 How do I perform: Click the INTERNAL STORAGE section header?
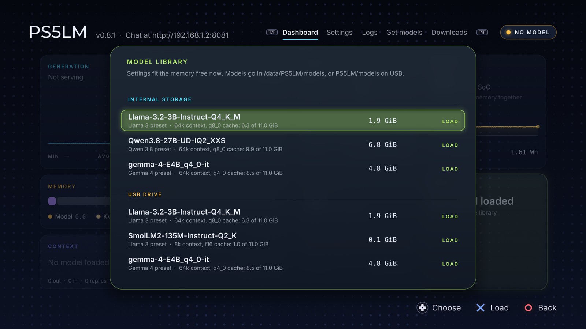pyautogui.click(x=160, y=99)
